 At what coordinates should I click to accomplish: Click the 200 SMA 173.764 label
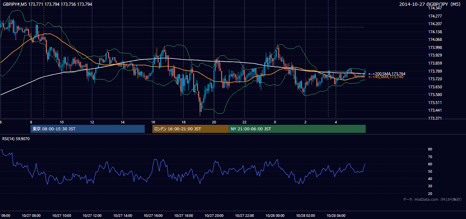(387, 74)
